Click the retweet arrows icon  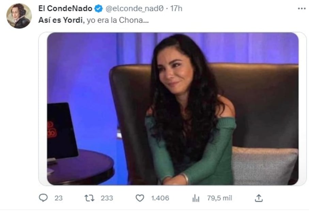[89, 198]
